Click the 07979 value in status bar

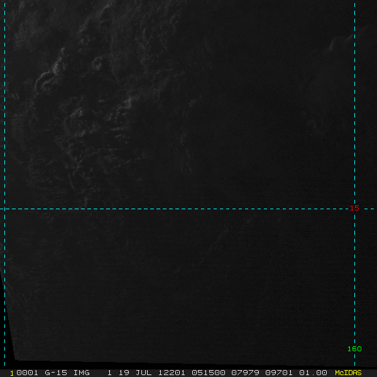click(245, 373)
